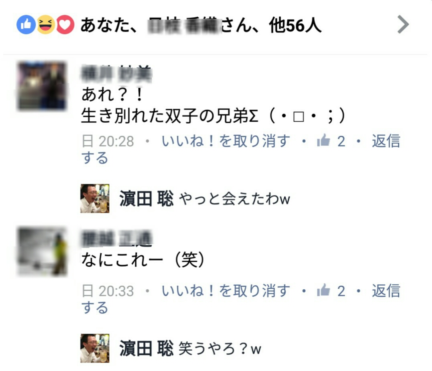Click thumbs-up count icon on 20:28 comment
This screenshot has height=371, width=432.
click(324, 140)
